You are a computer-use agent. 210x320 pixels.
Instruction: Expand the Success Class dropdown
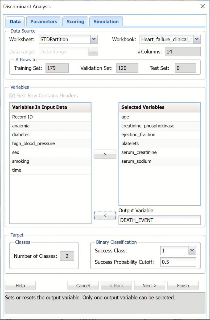point(192,251)
